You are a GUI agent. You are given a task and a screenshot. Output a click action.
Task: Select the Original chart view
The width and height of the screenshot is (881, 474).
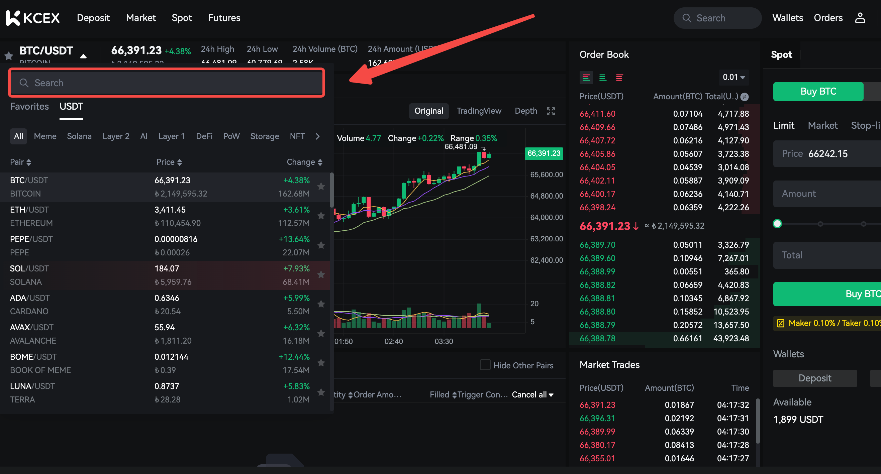coord(428,111)
